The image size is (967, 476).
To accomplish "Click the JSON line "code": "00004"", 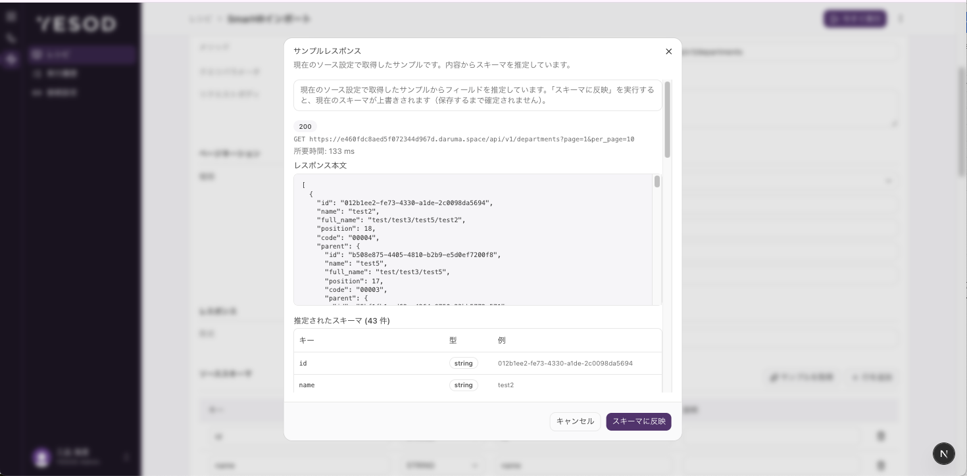I will tap(348, 237).
